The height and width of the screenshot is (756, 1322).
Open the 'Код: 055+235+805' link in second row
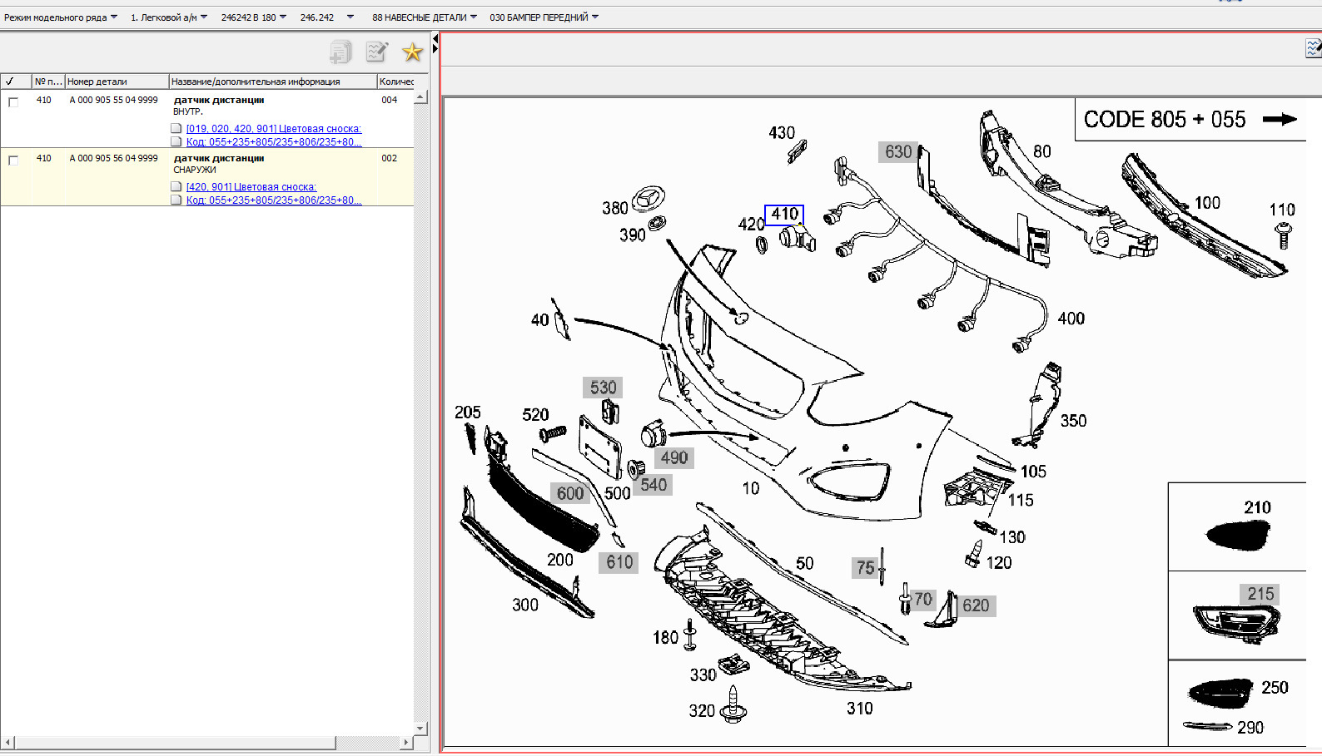point(273,200)
